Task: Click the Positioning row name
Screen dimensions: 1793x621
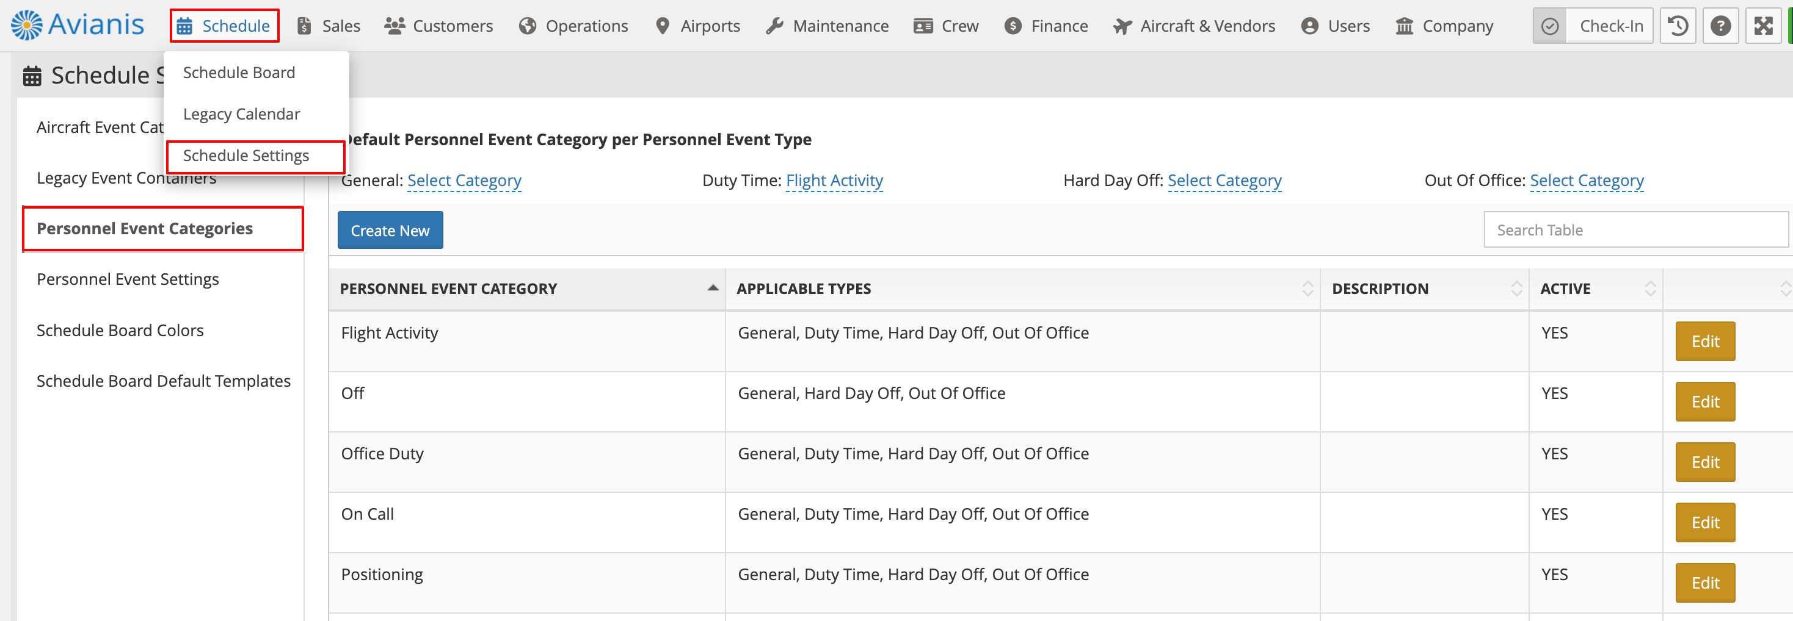Action: 382,575
